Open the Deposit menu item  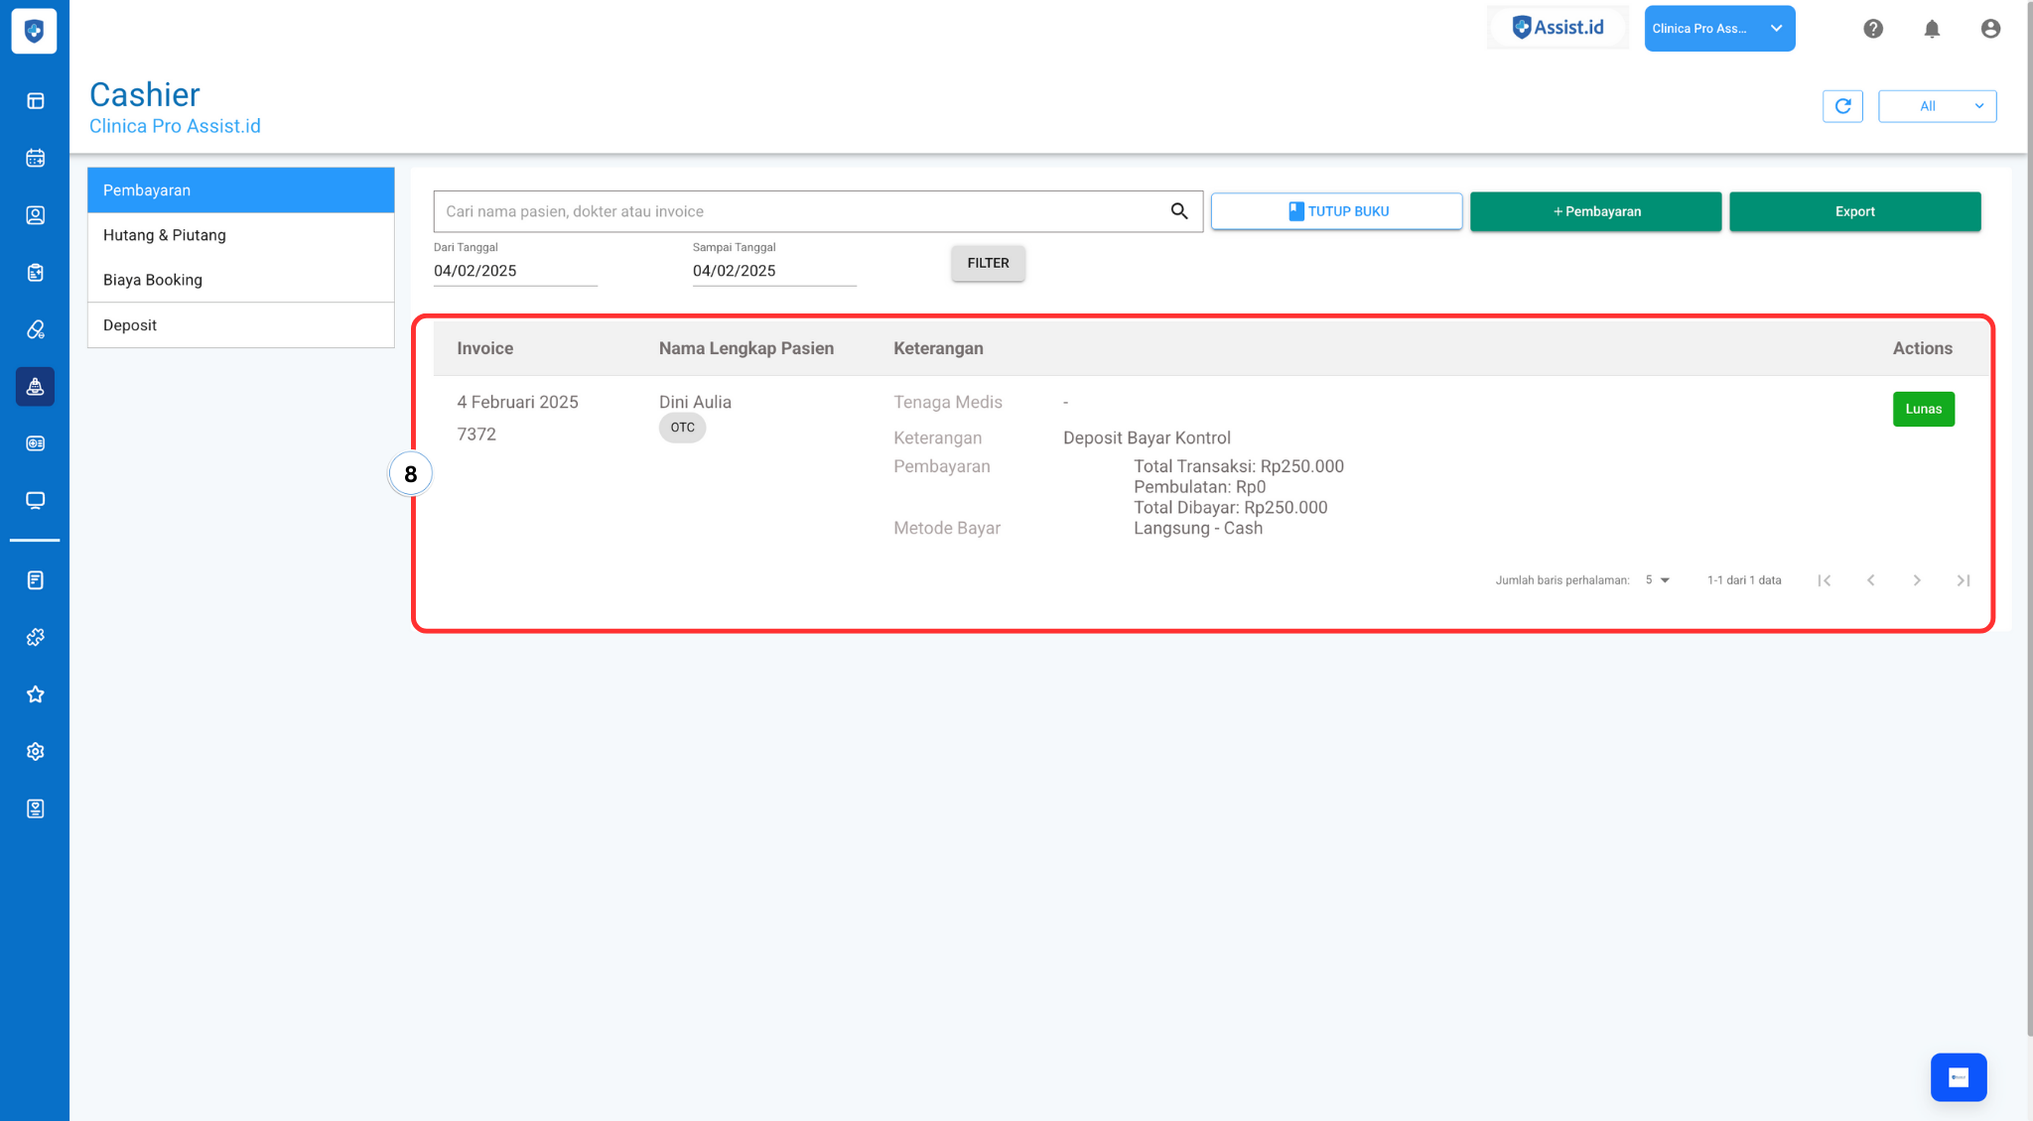130,325
